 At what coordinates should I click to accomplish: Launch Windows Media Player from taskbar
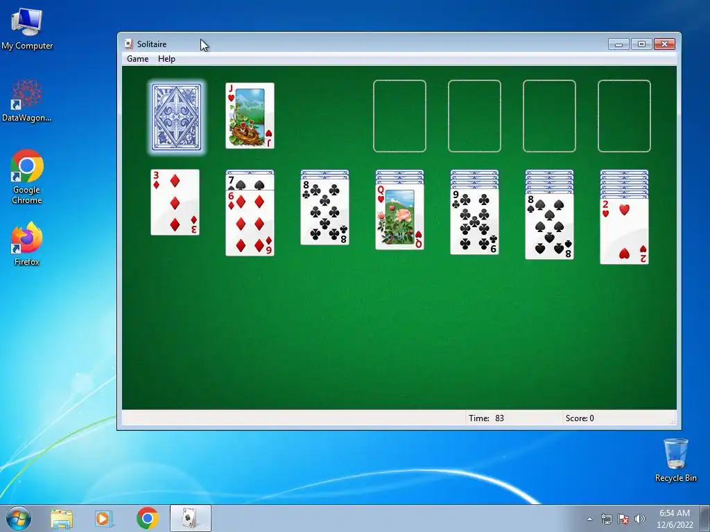[x=104, y=518]
